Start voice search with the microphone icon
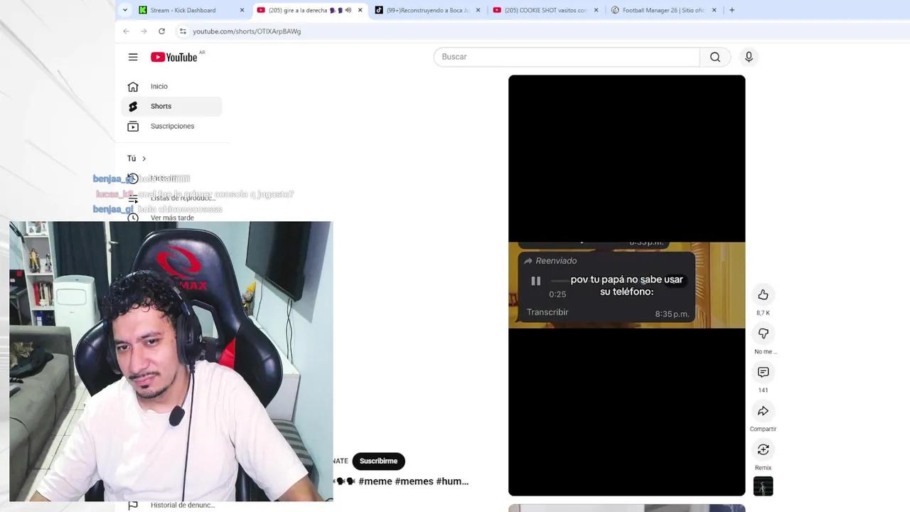This screenshot has height=512, width=910. coord(749,57)
